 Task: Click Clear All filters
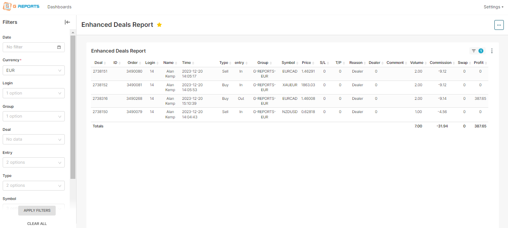point(37,224)
